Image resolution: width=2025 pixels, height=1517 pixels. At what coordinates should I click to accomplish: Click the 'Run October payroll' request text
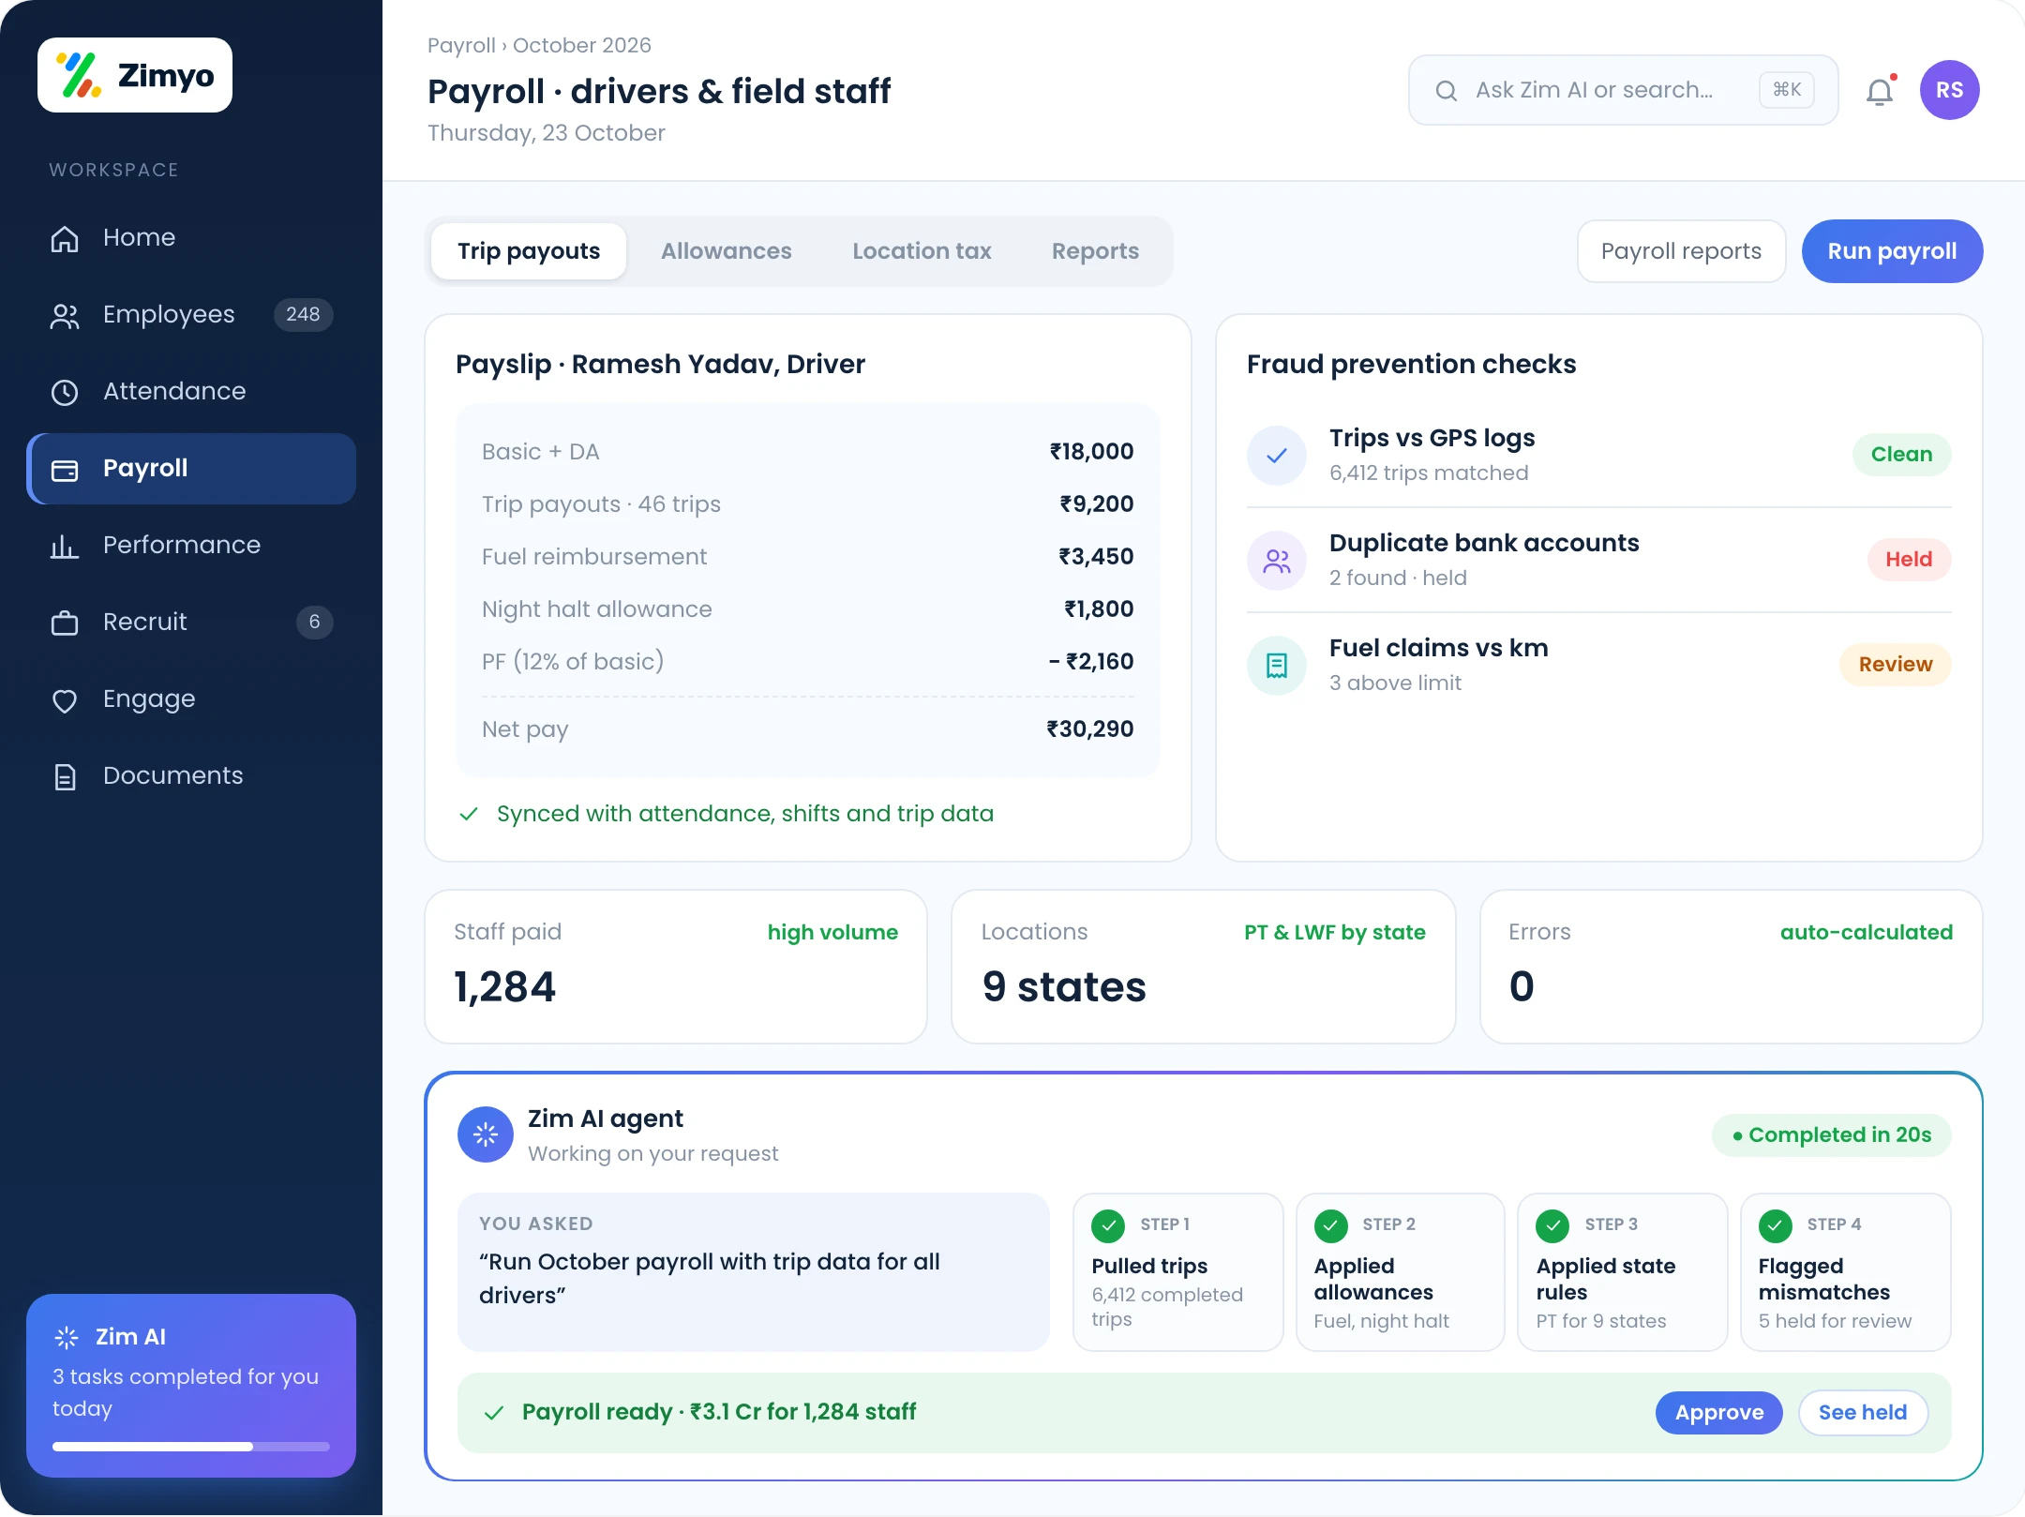coord(710,1279)
